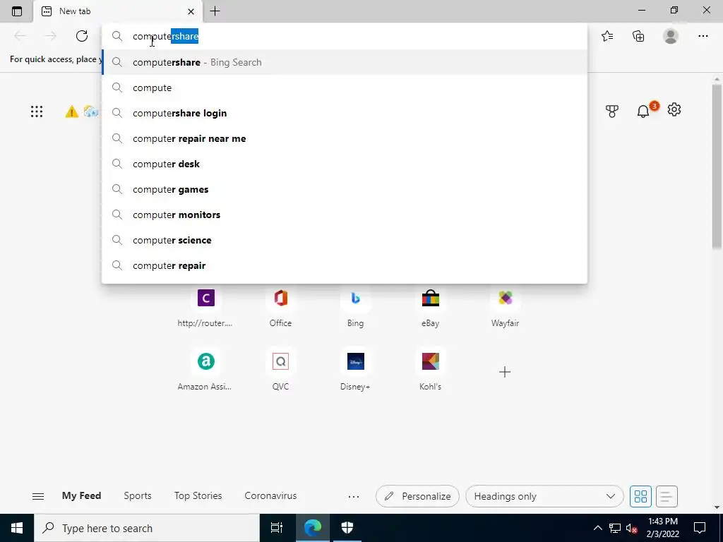Open a new tab with plus button
The height and width of the screenshot is (542, 723).
pyautogui.click(x=215, y=11)
